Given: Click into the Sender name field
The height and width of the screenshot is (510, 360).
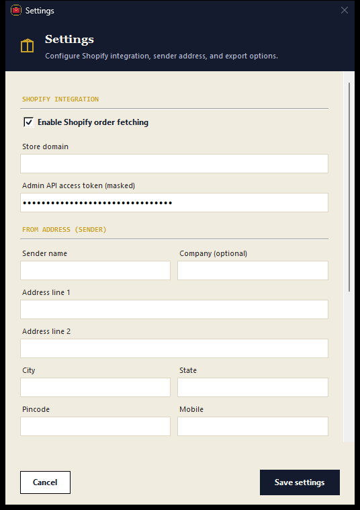Looking at the screenshot, I should [95, 270].
